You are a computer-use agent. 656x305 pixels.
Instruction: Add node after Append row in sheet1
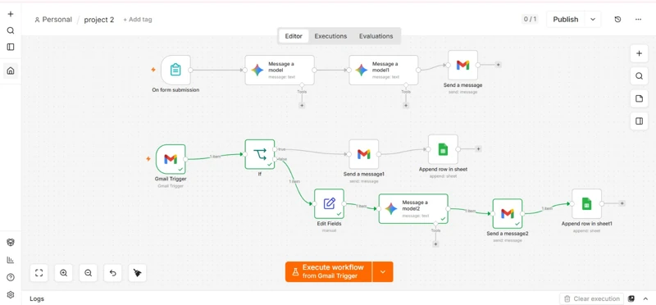click(x=622, y=203)
